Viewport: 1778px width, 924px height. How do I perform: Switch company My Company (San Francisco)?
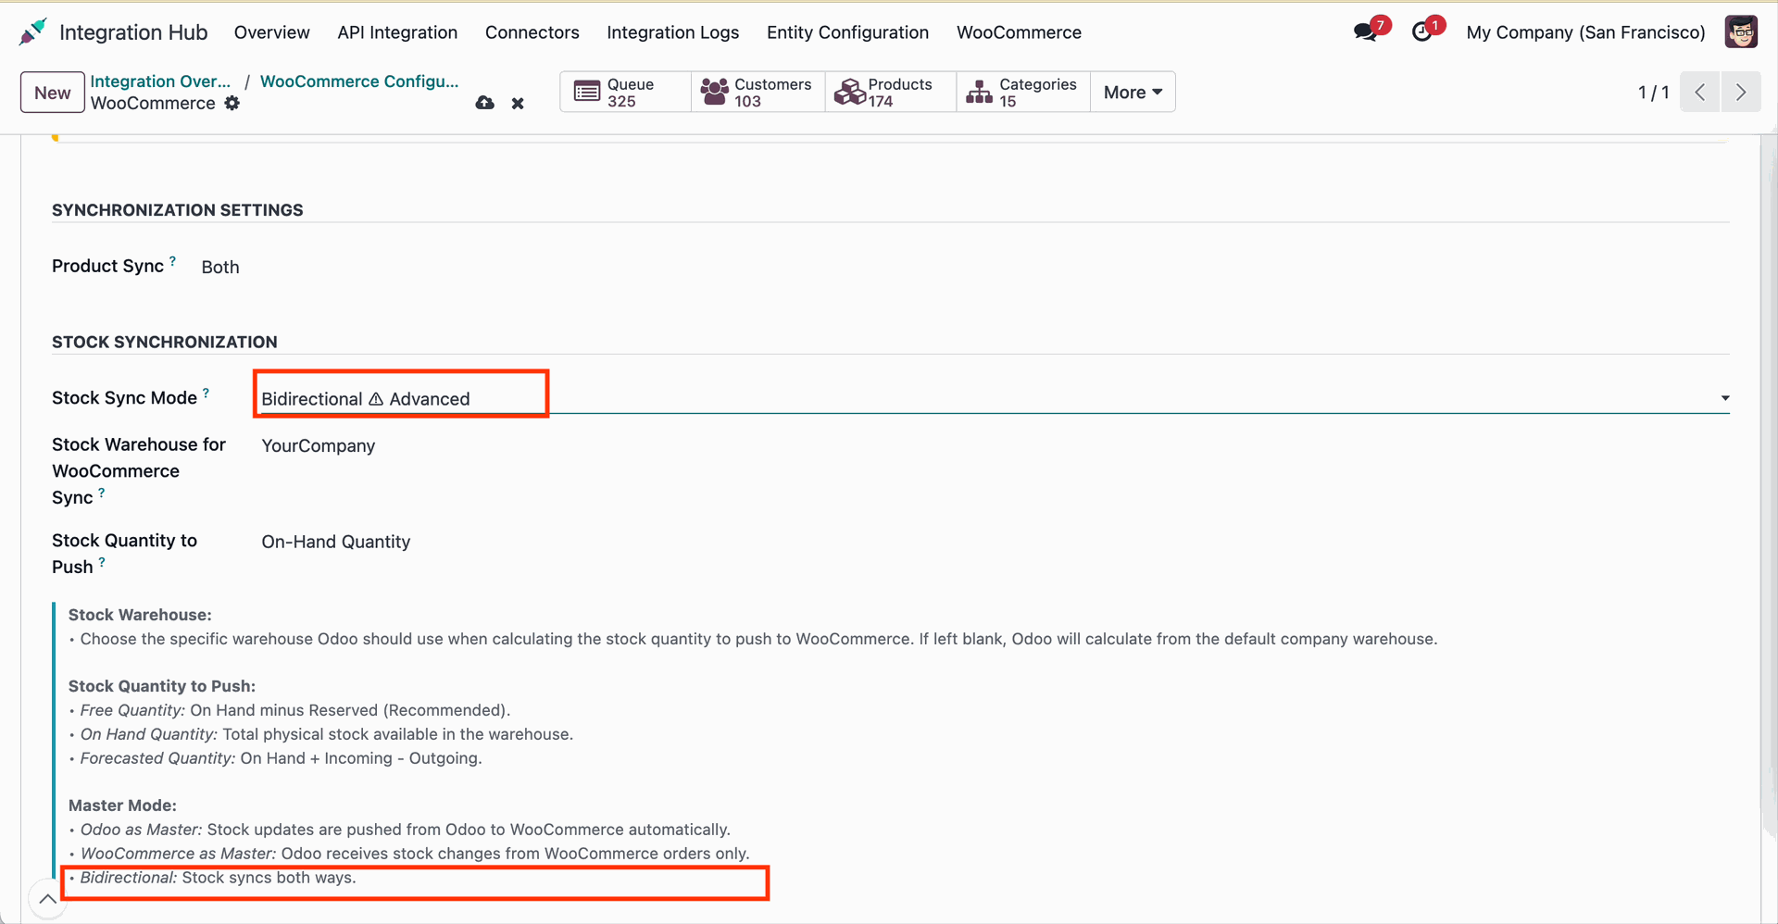pos(1585,32)
